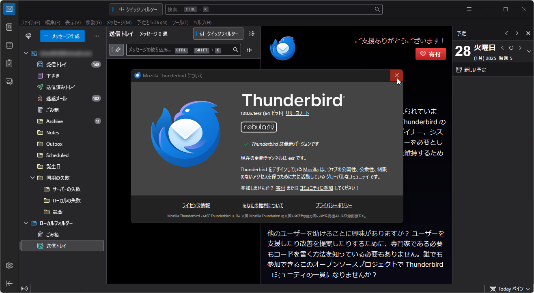Open the chat space in the sidebar
This screenshot has height=293, width=534.
[x=9, y=81]
